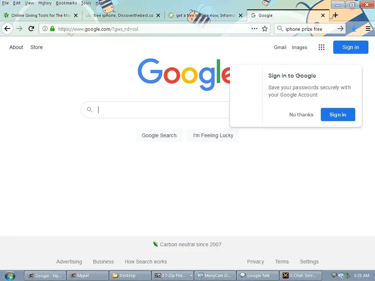Open the Gmail link
Viewport: 375px width, 281px height.
tap(280, 47)
